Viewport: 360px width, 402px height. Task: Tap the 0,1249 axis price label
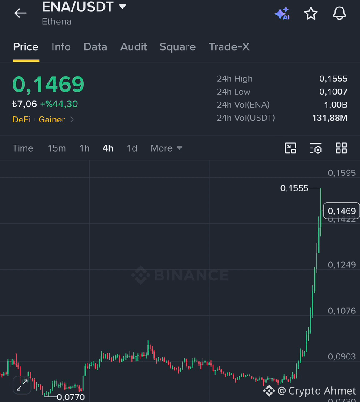(x=341, y=265)
